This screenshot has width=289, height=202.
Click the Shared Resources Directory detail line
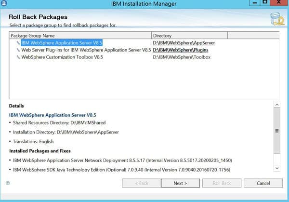point(59,122)
